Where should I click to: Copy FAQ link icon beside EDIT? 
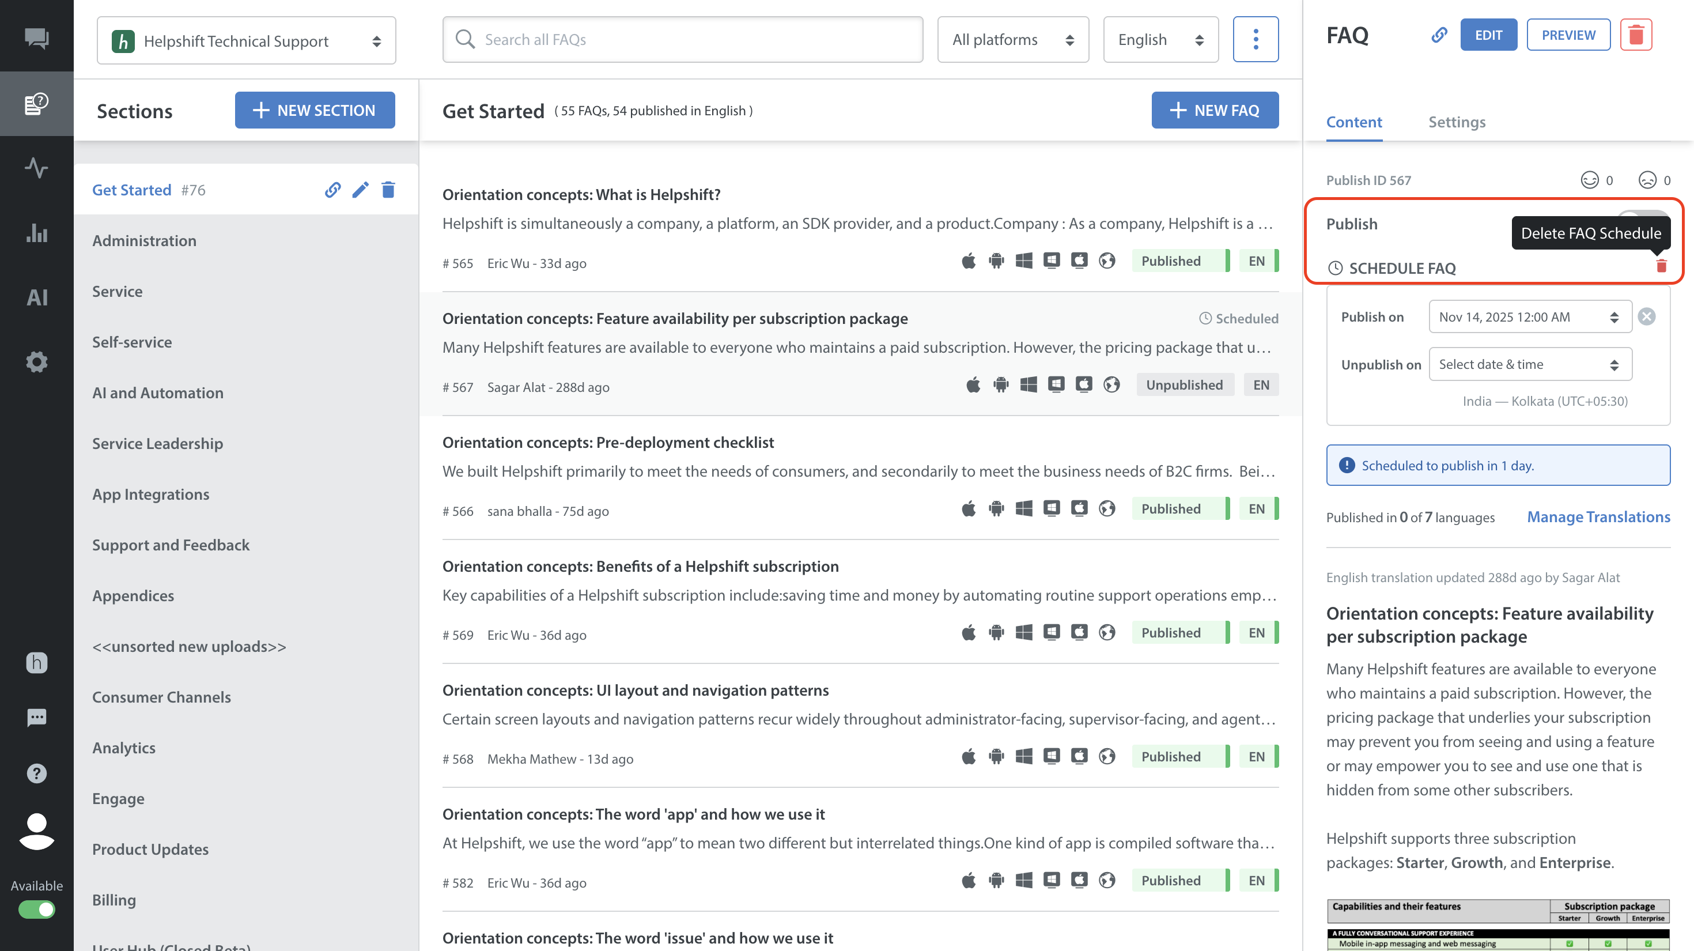1439,35
